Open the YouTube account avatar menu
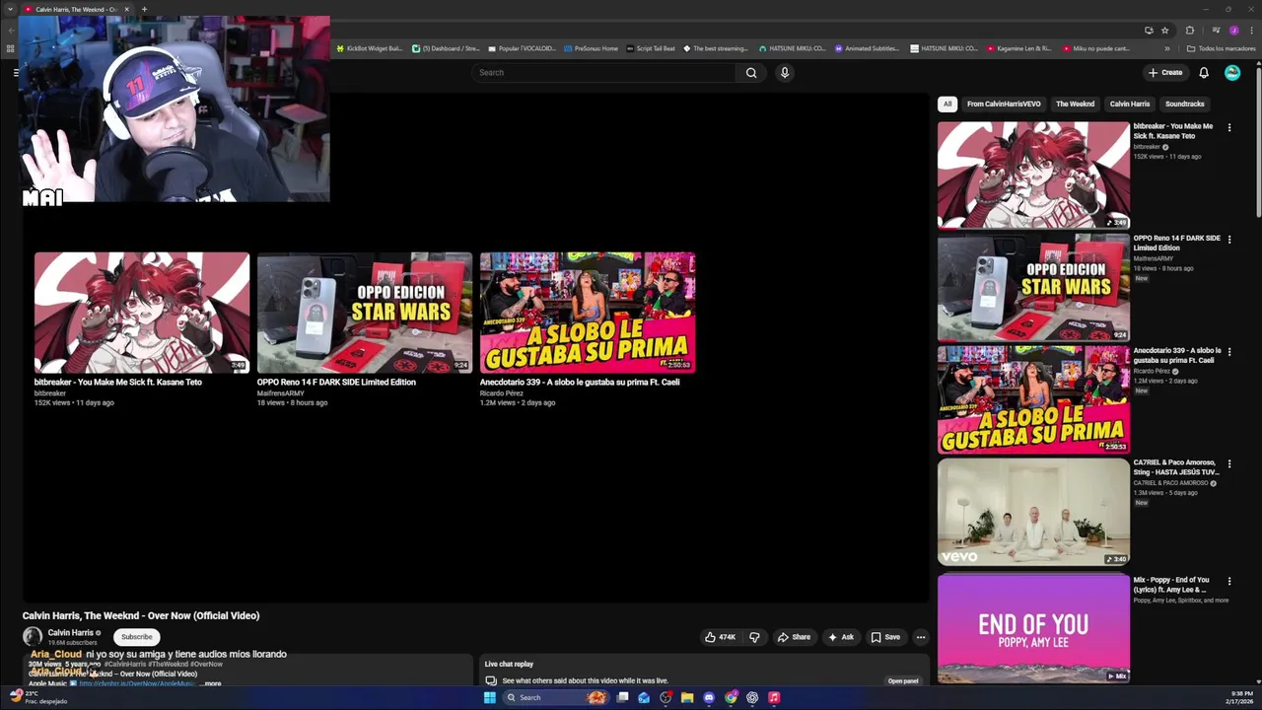 point(1232,72)
